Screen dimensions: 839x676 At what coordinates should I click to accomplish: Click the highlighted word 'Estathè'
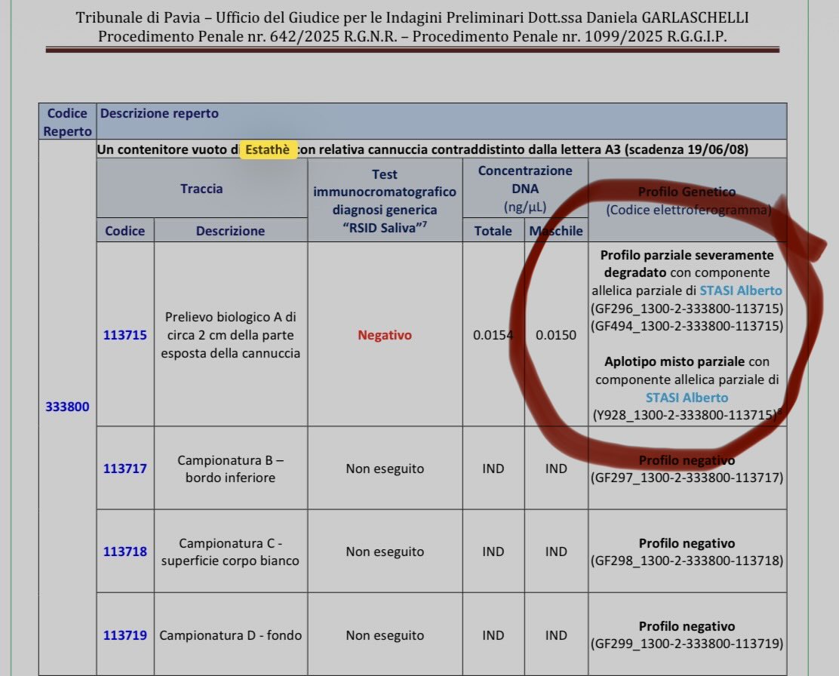coord(268,149)
